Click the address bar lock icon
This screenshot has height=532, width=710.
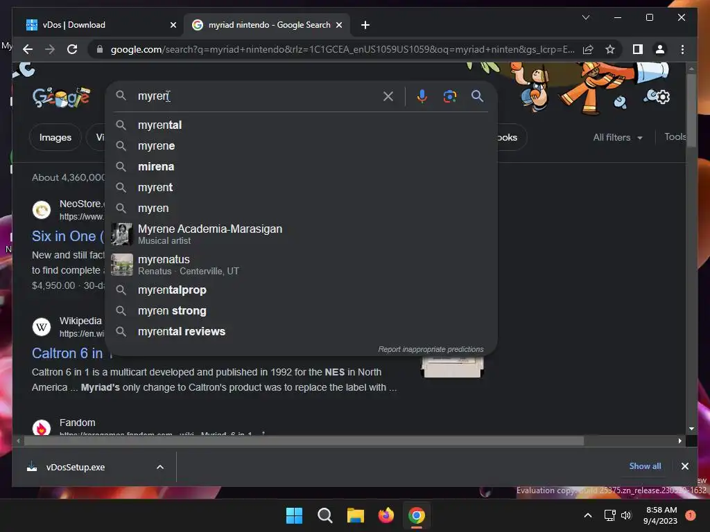(x=100, y=49)
